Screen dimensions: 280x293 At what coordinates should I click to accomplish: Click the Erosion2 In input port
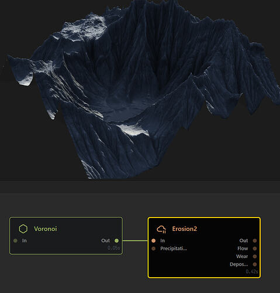[x=154, y=241]
